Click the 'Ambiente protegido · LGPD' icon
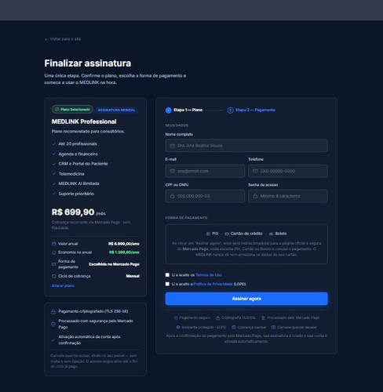Viewport: 383px width, 392px height. tap(178, 327)
